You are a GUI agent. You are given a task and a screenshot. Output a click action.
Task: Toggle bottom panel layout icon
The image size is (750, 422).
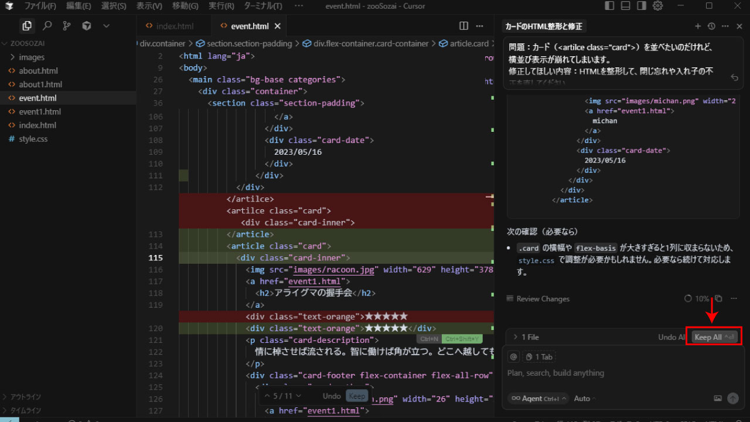[626, 6]
